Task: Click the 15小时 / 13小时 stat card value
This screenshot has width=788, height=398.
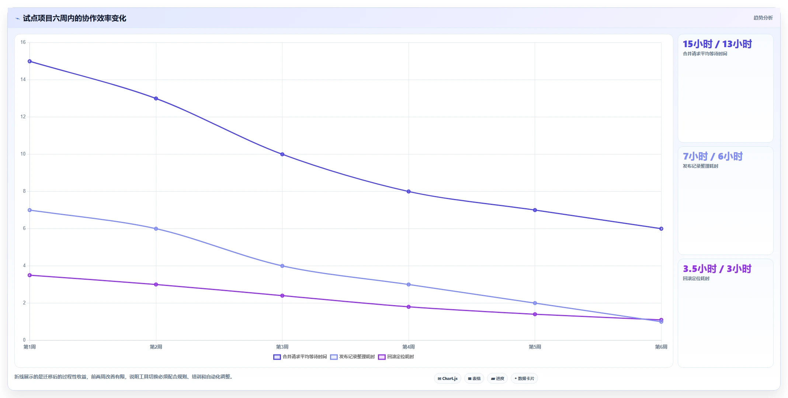Action: pyautogui.click(x=717, y=44)
